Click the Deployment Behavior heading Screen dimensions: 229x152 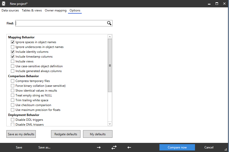24,115
